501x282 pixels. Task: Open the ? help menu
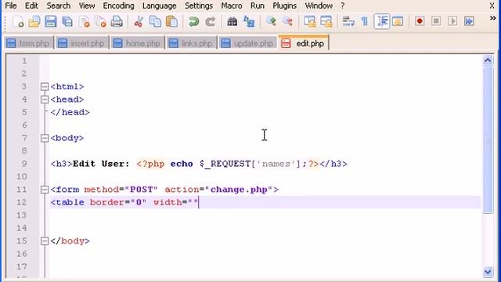pos(343,5)
